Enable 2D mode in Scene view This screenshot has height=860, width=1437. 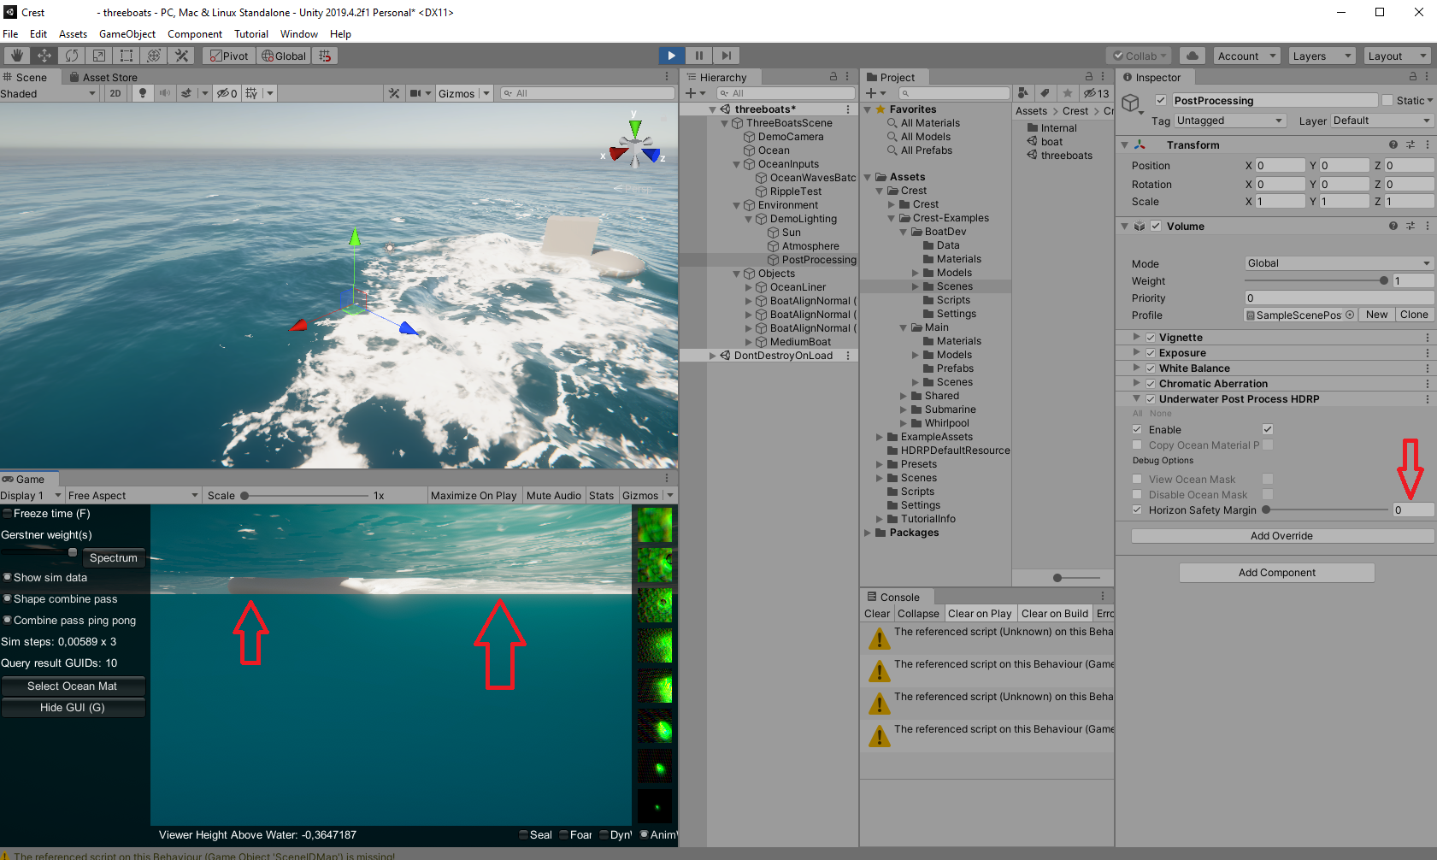click(115, 93)
